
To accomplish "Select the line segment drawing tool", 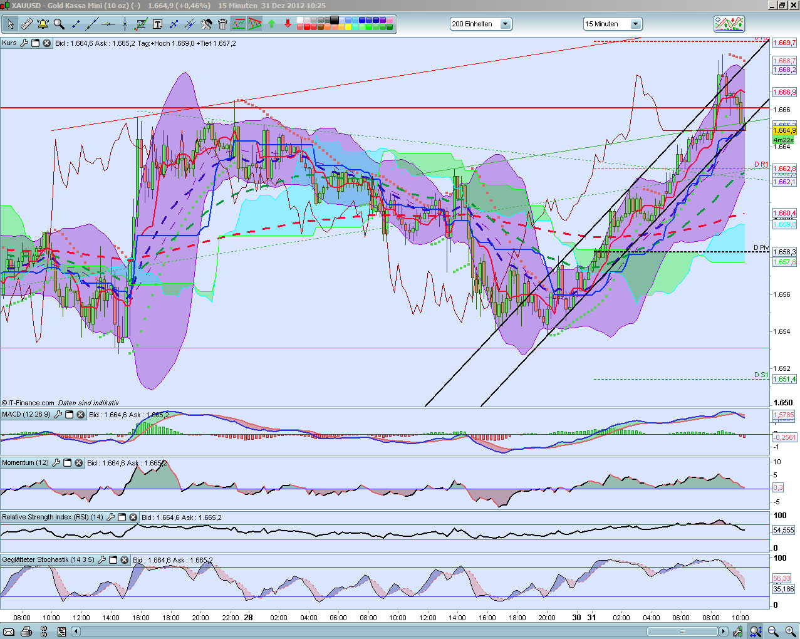I will pyautogui.click(x=76, y=24).
